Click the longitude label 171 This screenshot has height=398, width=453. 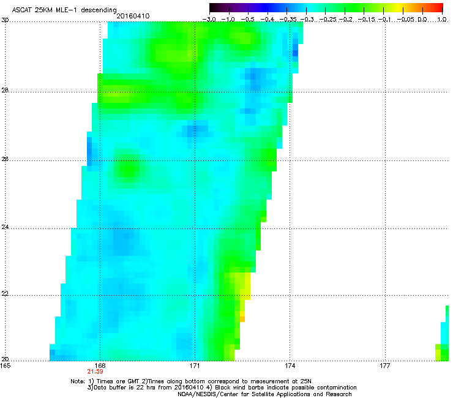tap(195, 366)
